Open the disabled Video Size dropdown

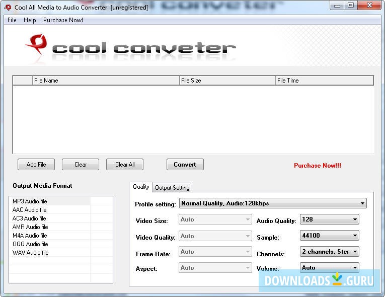click(x=215, y=219)
